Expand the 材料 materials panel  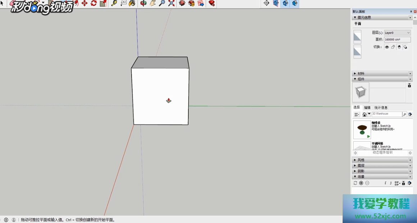(x=361, y=74)
